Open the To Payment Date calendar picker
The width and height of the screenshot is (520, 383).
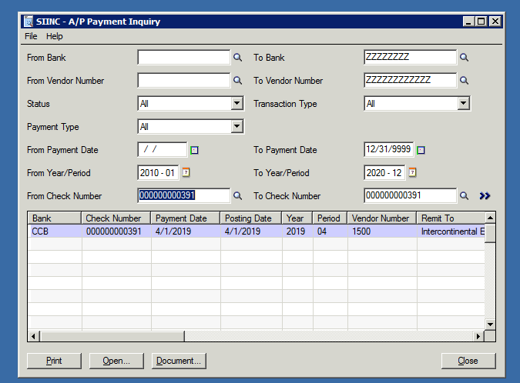[x=421, y=151]
